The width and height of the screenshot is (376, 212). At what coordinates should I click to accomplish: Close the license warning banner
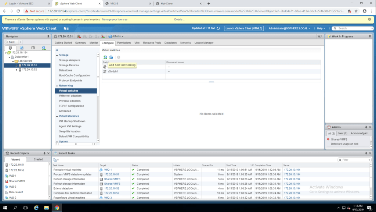click(x=369, y=20)
